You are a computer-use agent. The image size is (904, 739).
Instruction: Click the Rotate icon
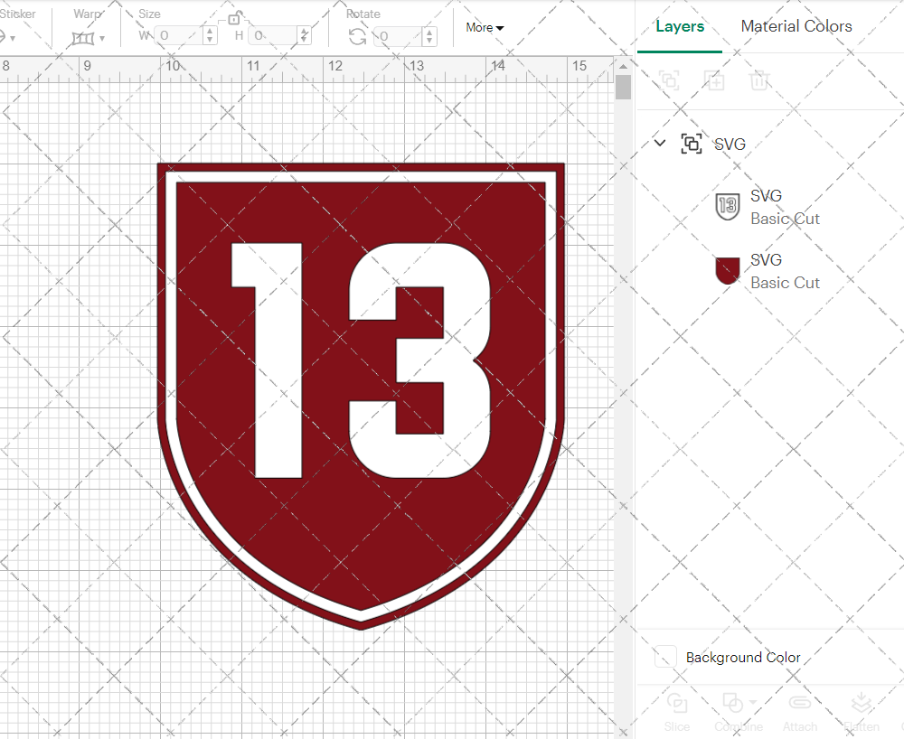(x=357, y=37)
